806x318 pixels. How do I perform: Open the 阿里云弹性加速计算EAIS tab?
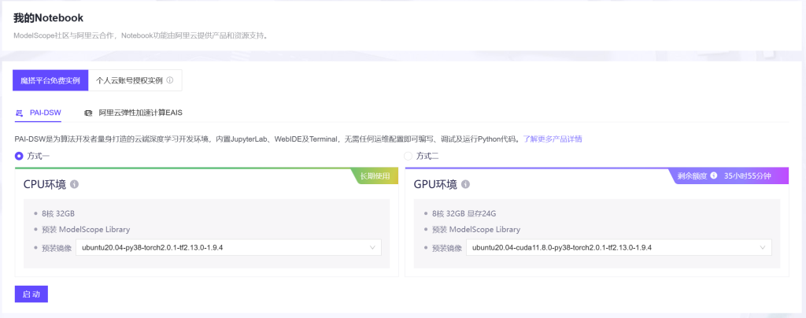(134, 112)
